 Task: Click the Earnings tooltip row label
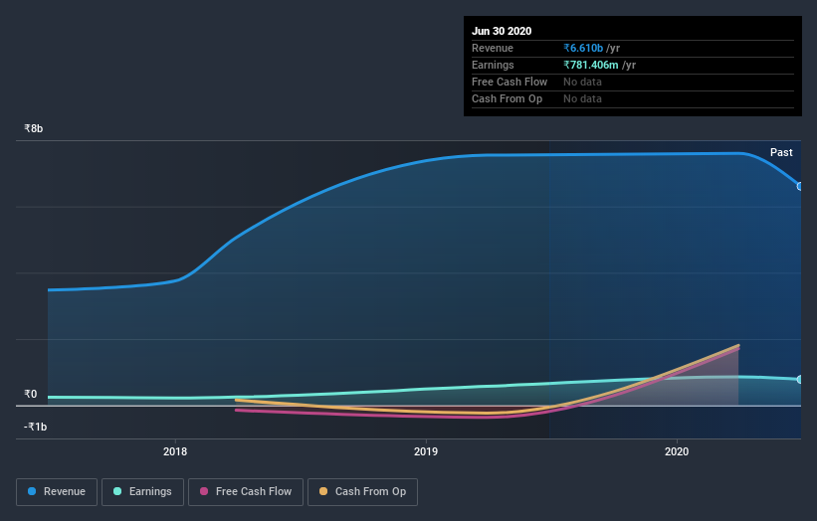coord(493,65)
